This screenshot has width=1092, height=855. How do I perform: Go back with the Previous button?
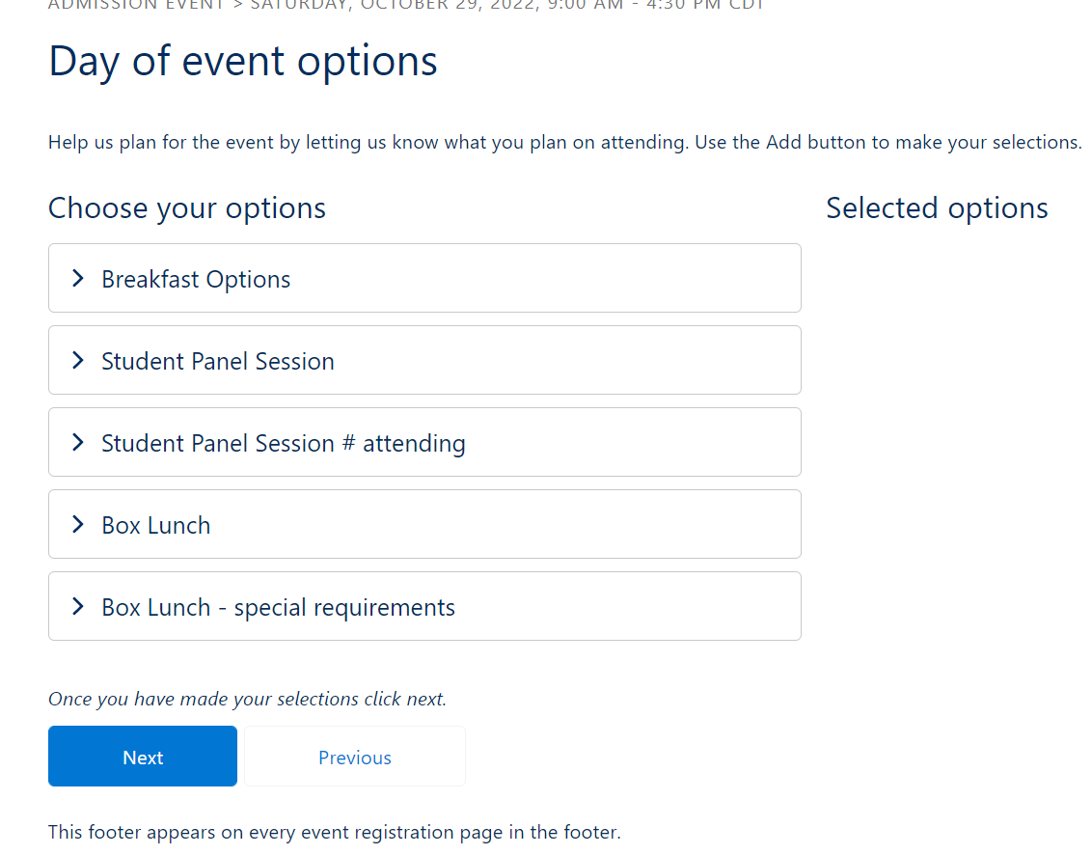(355, 757)
